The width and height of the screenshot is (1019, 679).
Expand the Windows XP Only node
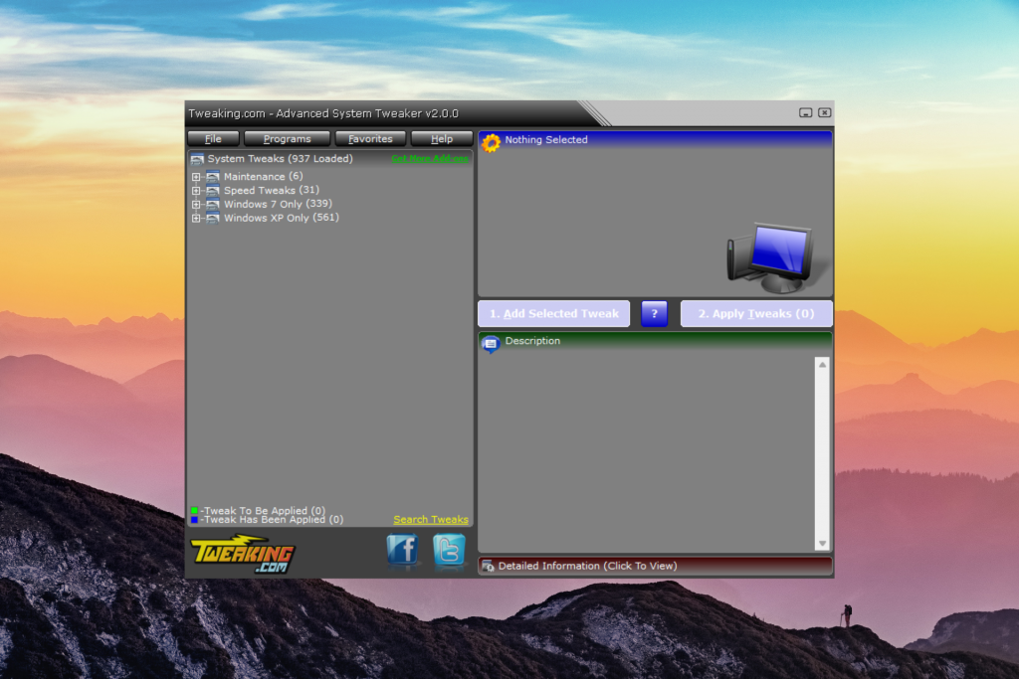[196, 218]
